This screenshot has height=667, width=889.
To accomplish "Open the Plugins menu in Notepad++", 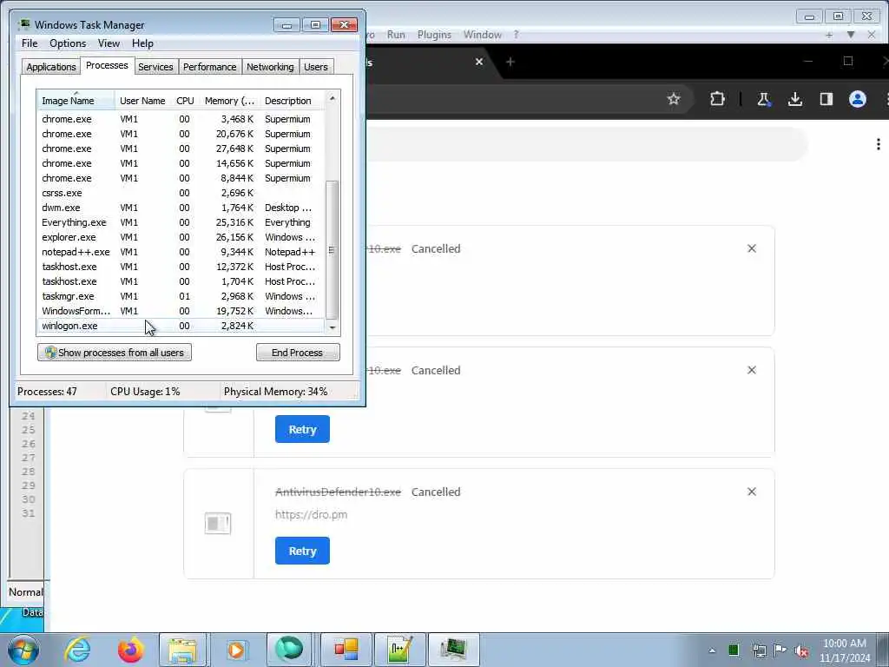I will (x=434, y=35).
